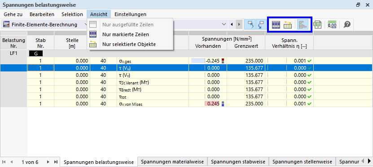Select the τtot stress type cell

(153, 96)
